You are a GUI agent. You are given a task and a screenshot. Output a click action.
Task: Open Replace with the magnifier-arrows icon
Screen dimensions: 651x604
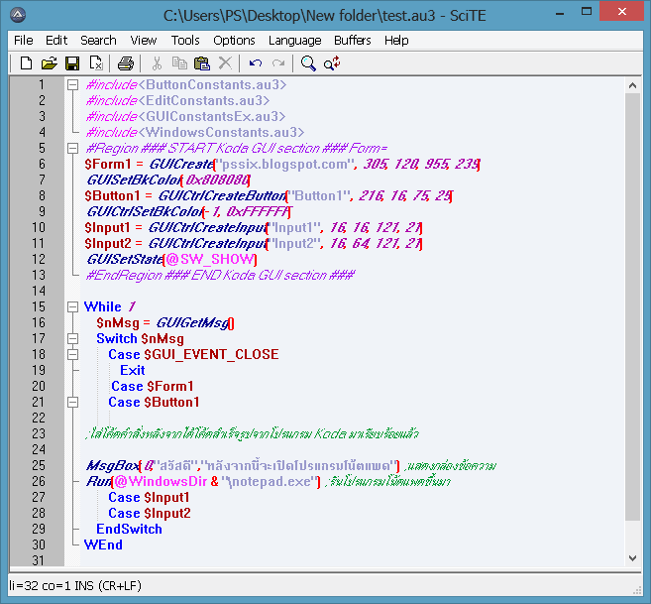click(x=332, y=63)
